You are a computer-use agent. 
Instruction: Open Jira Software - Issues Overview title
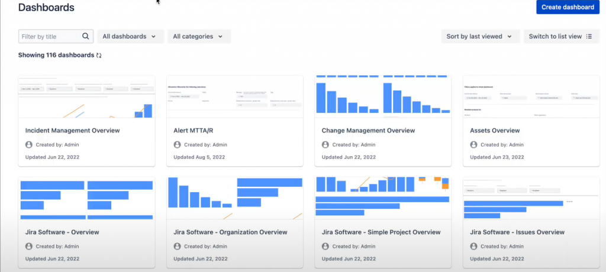coord(517,232)
